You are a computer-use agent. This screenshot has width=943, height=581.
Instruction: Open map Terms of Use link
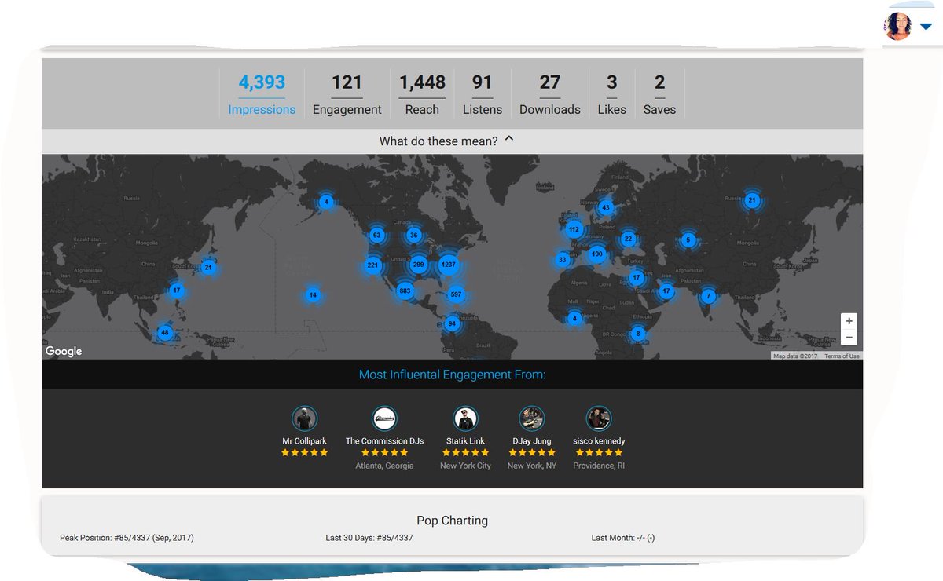coord(842,356)
